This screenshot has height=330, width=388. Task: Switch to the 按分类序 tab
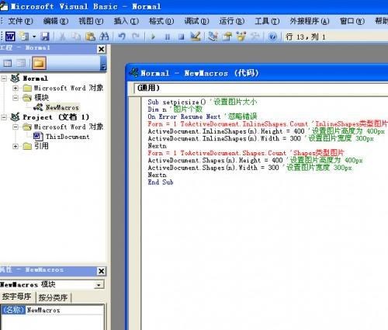(x=53, y=297)
